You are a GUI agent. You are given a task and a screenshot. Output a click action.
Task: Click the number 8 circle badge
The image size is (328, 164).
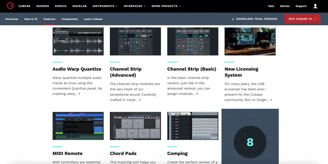click(250, 142)
